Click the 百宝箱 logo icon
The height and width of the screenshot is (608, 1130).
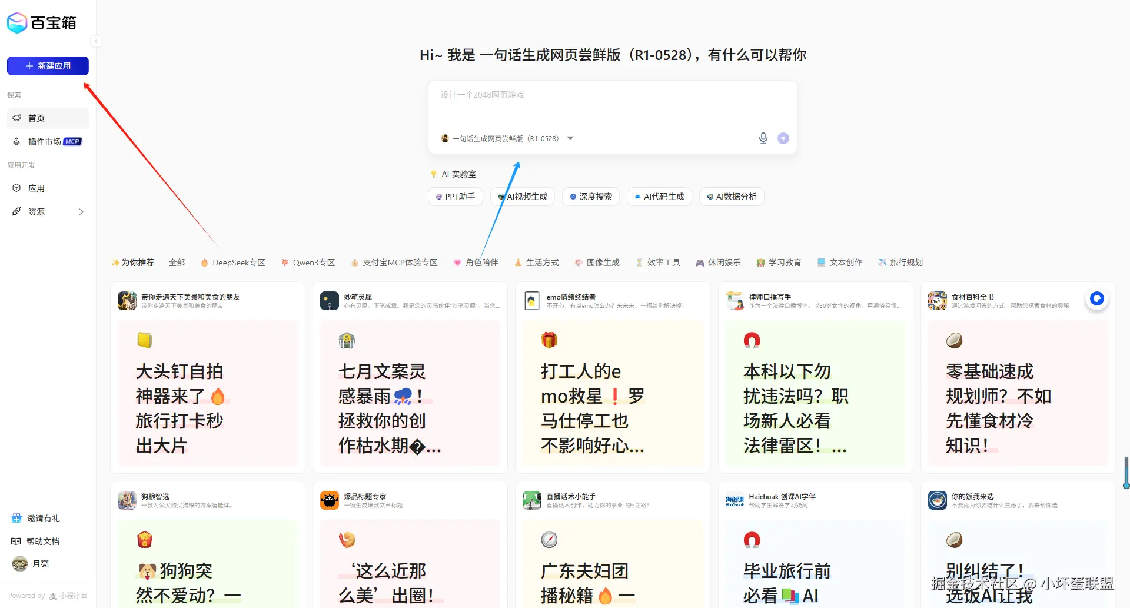[x=17, y=23]
